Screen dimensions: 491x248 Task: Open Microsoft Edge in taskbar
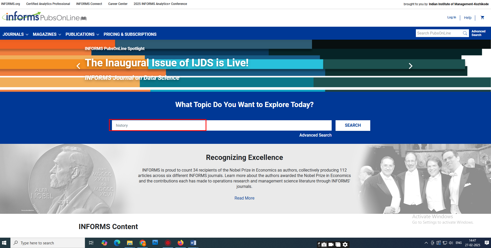(117, 243)
